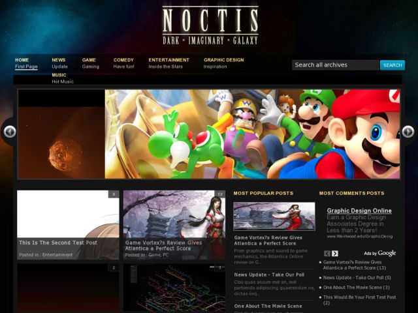This screenshot has height=313, width=418.
Task: Click the Most Comments Posts heading
Action: [x=351, y=193]
